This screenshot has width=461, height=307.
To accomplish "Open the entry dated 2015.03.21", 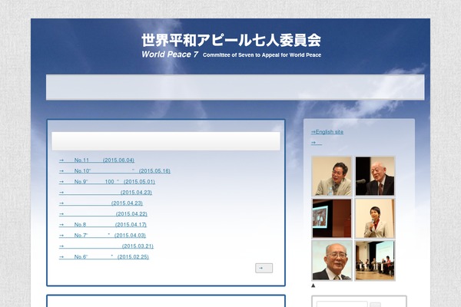I will (x=106, y=246).
